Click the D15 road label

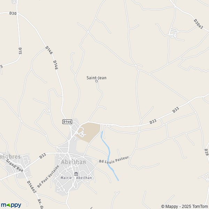[x=20, y=51]
